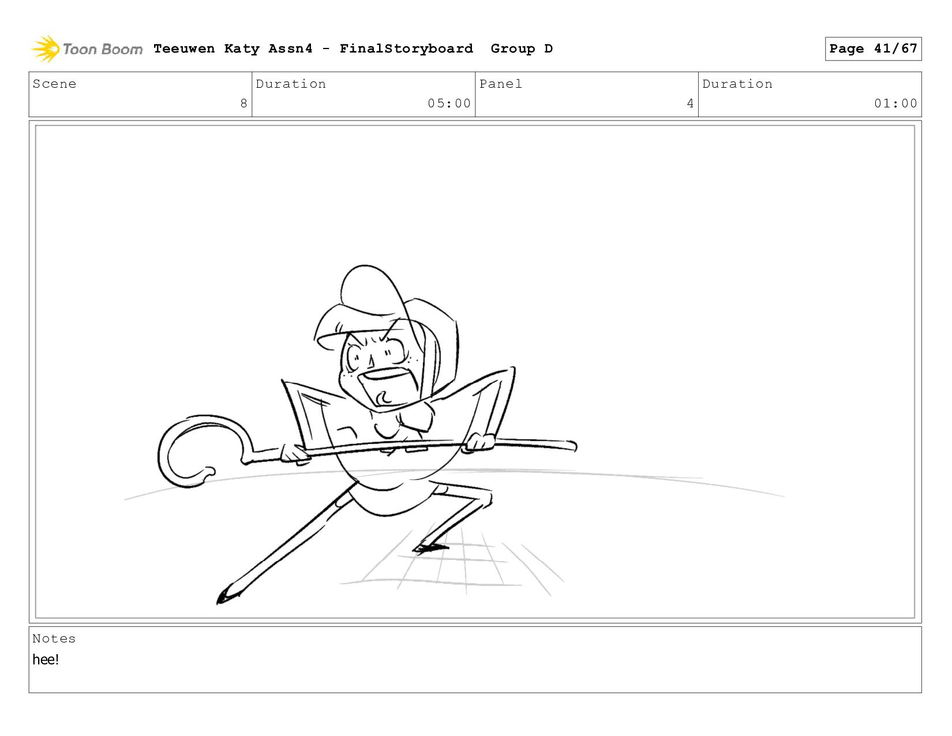The width and height of the screenshot is (952, 736).
Task: Select the scene duration value '05:00'
Action: click(x=449, y=103)
